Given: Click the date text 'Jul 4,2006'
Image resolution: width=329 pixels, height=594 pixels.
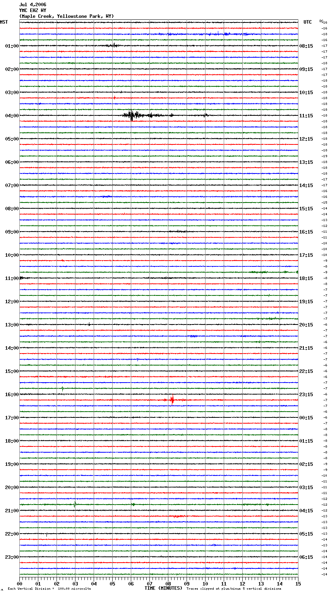Looking at the screenshot, I should pyautogui.click(x=33, y=5).
